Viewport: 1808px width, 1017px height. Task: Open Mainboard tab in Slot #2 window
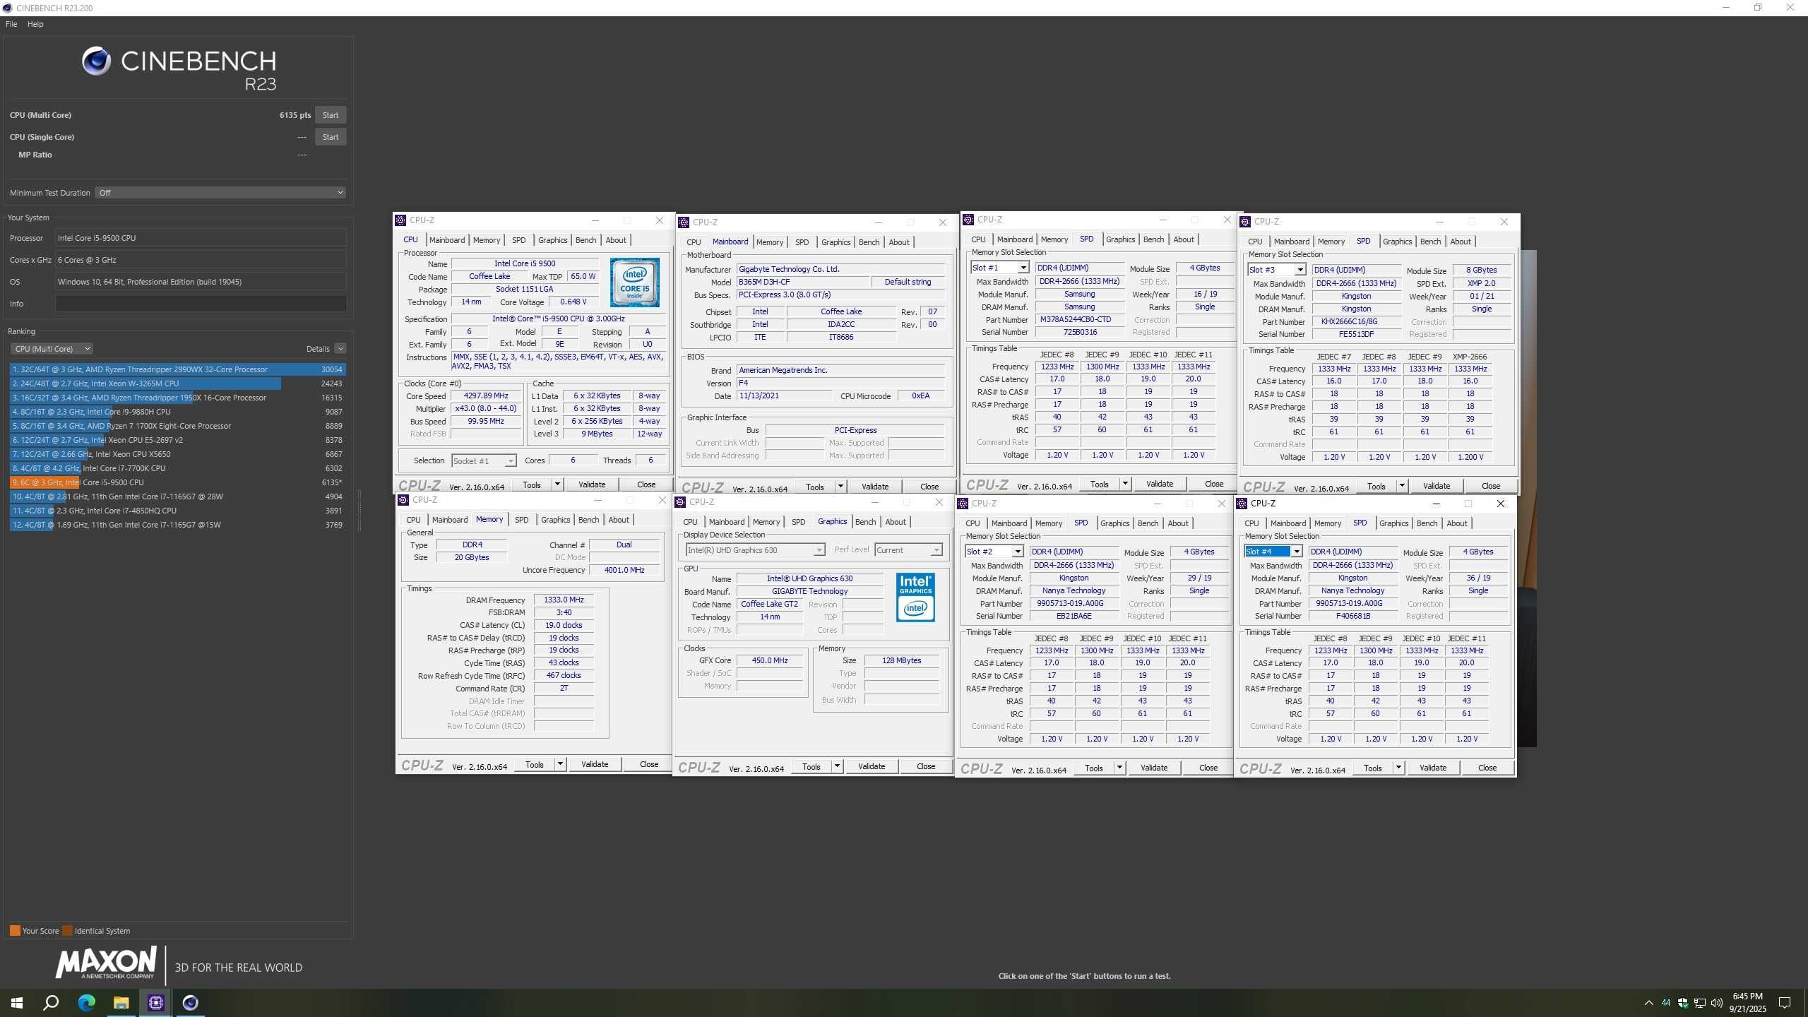point(1009,523)
